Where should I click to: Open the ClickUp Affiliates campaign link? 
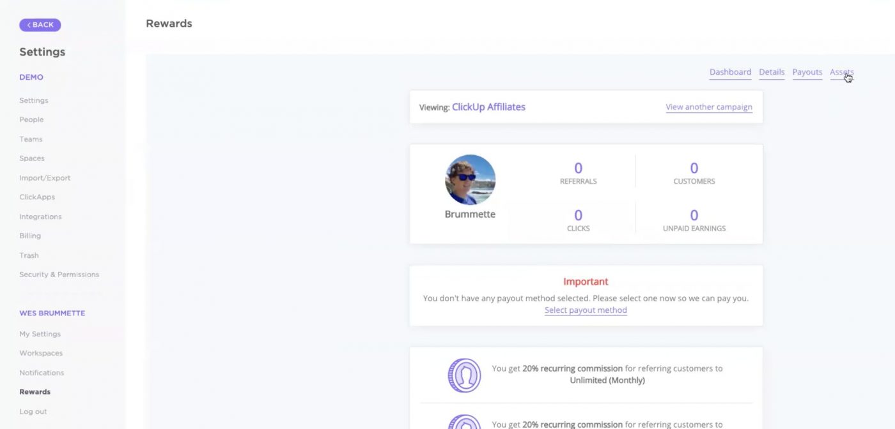[488, 107]
